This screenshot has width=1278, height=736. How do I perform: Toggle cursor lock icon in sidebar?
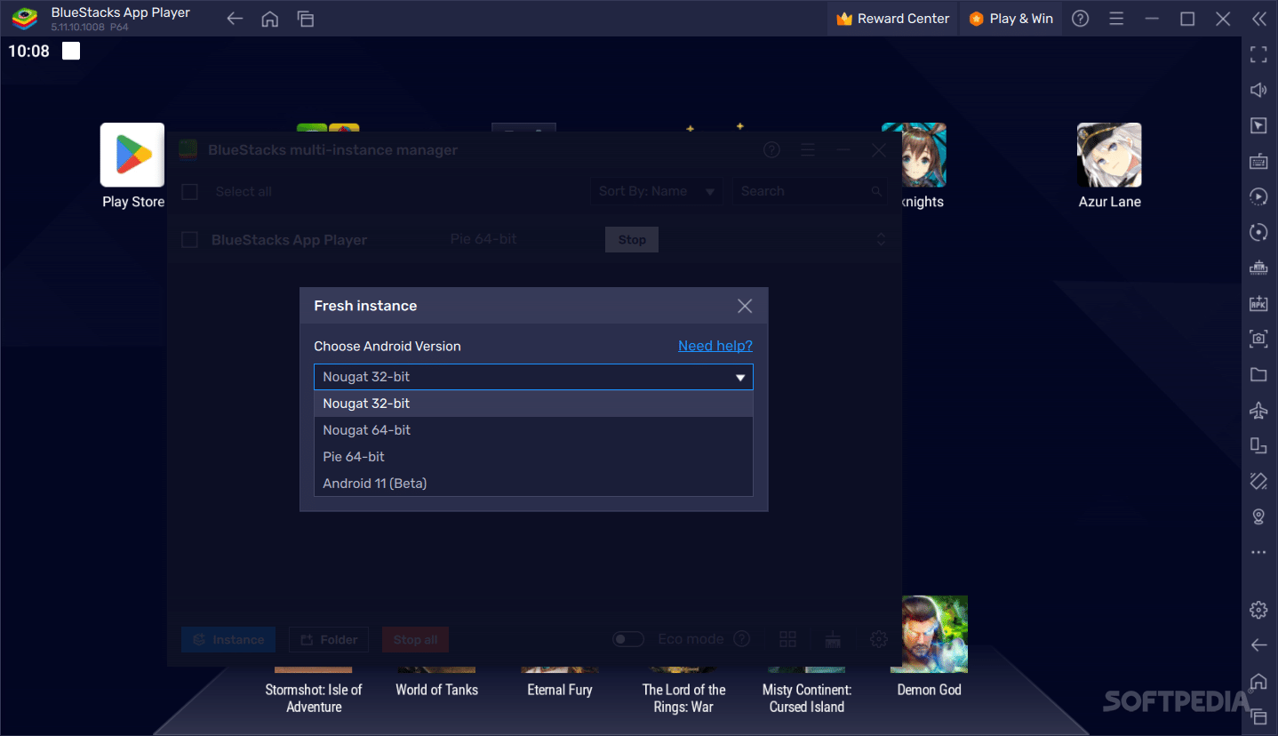click(x=1258, y=125)
